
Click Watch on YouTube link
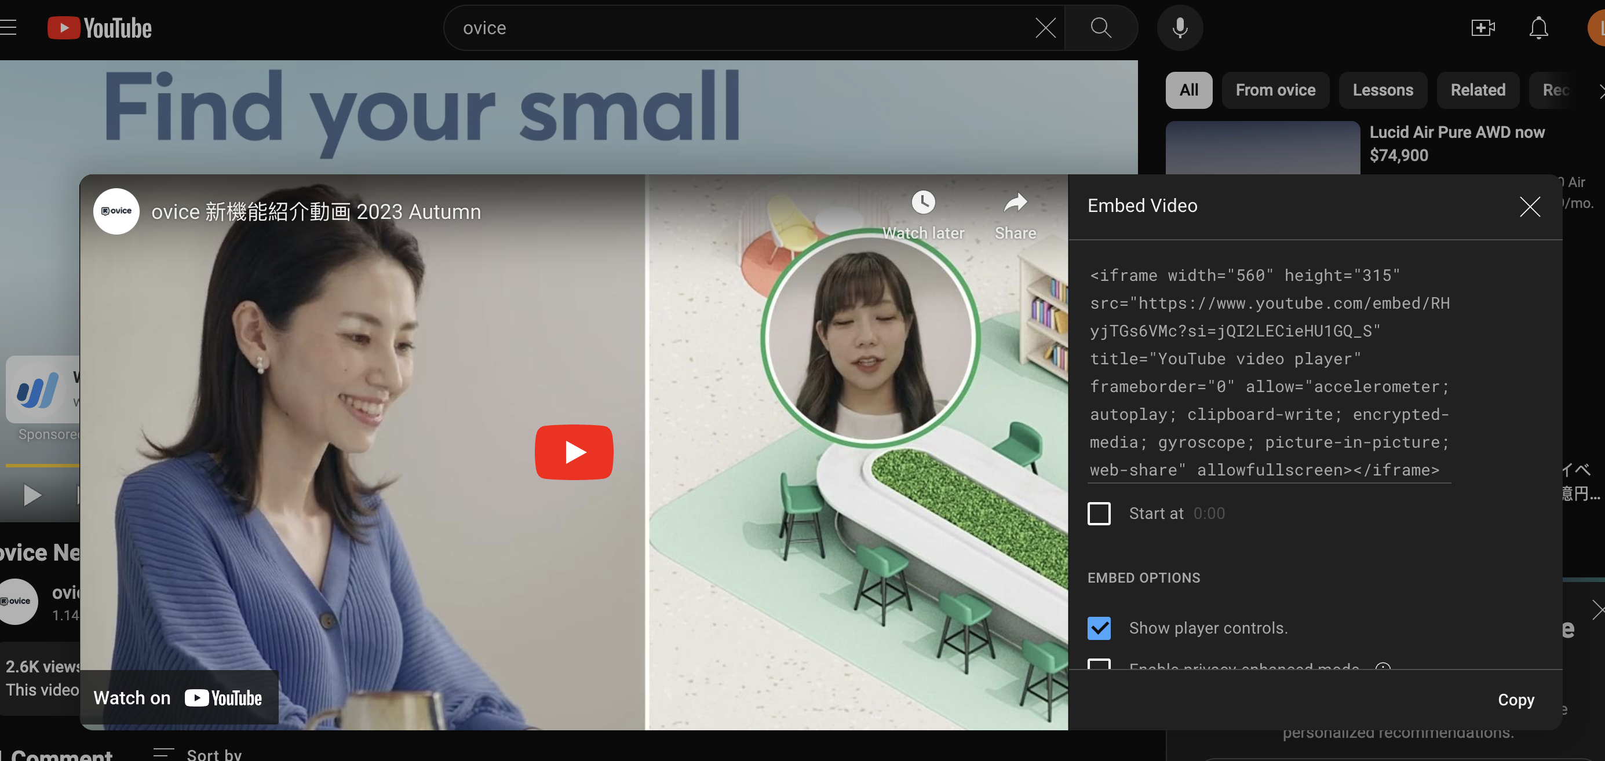[178, 698]
